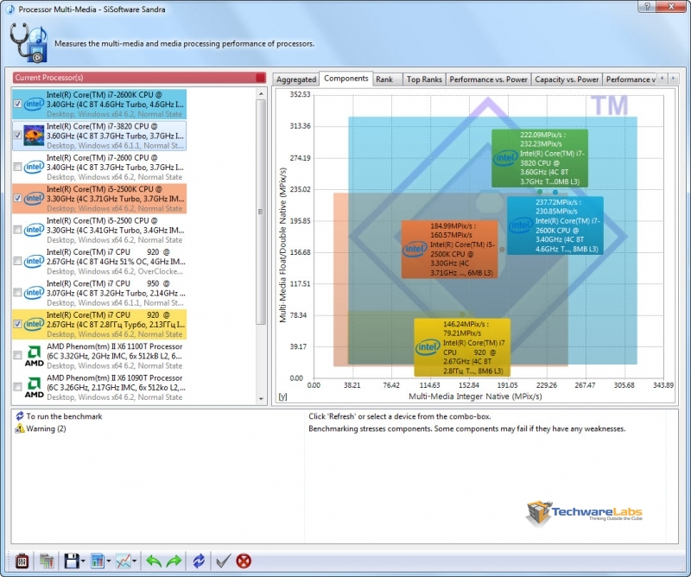Click the grey checkmark OK icon

224,561
